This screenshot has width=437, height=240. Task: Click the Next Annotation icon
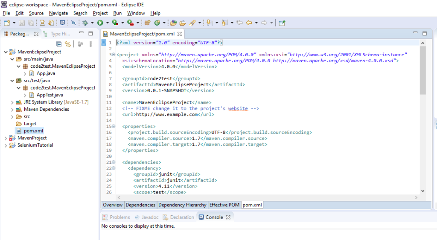(x=209, y=23)
